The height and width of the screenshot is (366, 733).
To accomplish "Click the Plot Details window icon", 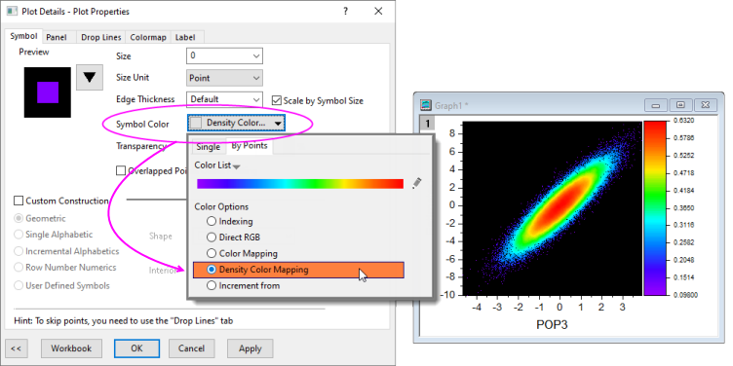I will tap(12, 11).
